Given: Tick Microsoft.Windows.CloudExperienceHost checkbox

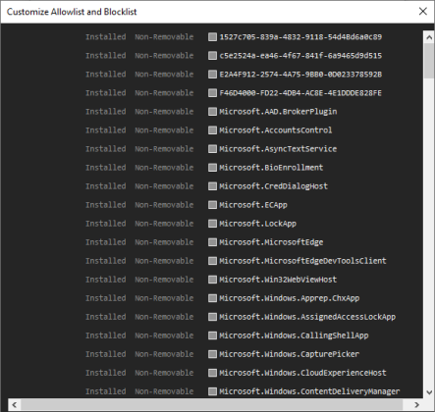Looking at the screenshot, I should (x=212, y=373).
